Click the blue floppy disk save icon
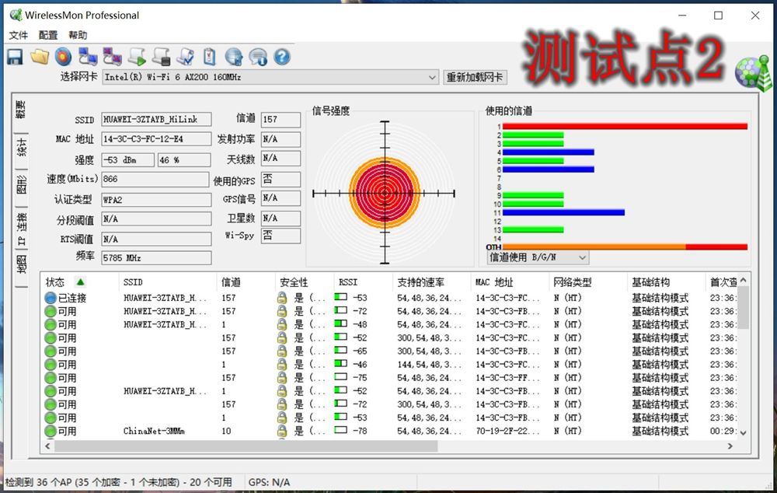Image resolution: width=777 pixels, height=493 pixels. coord(15,57)
